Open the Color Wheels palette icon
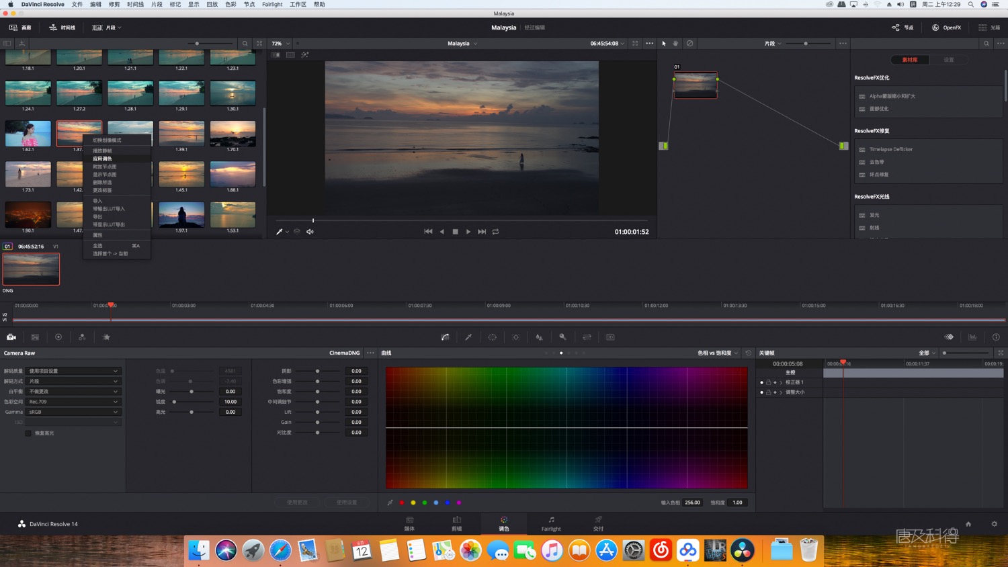Viewport: 1008px width, 567px height. [58, 337]
